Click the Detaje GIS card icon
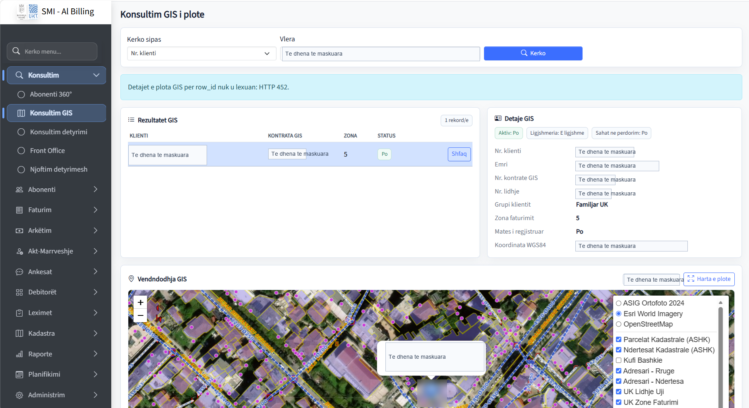Screen dimensions: 749x408 498,118
